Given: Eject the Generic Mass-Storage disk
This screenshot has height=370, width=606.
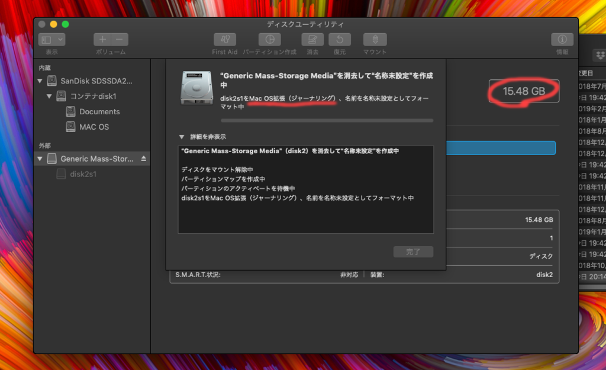Looking at the screenshot, I should tap(144, 159).
